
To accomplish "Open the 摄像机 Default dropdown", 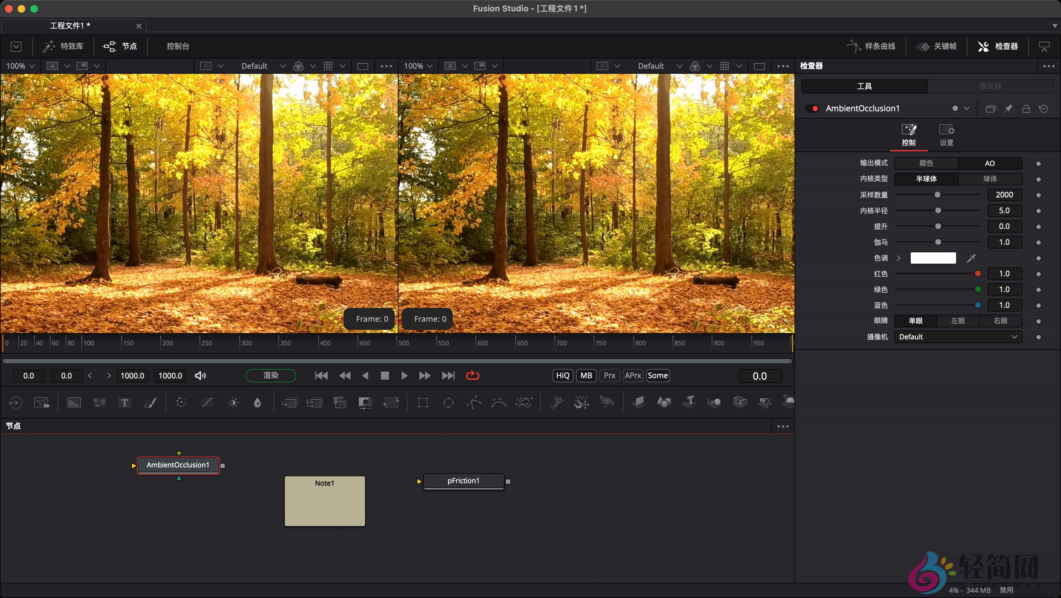I will pos(958,337).
